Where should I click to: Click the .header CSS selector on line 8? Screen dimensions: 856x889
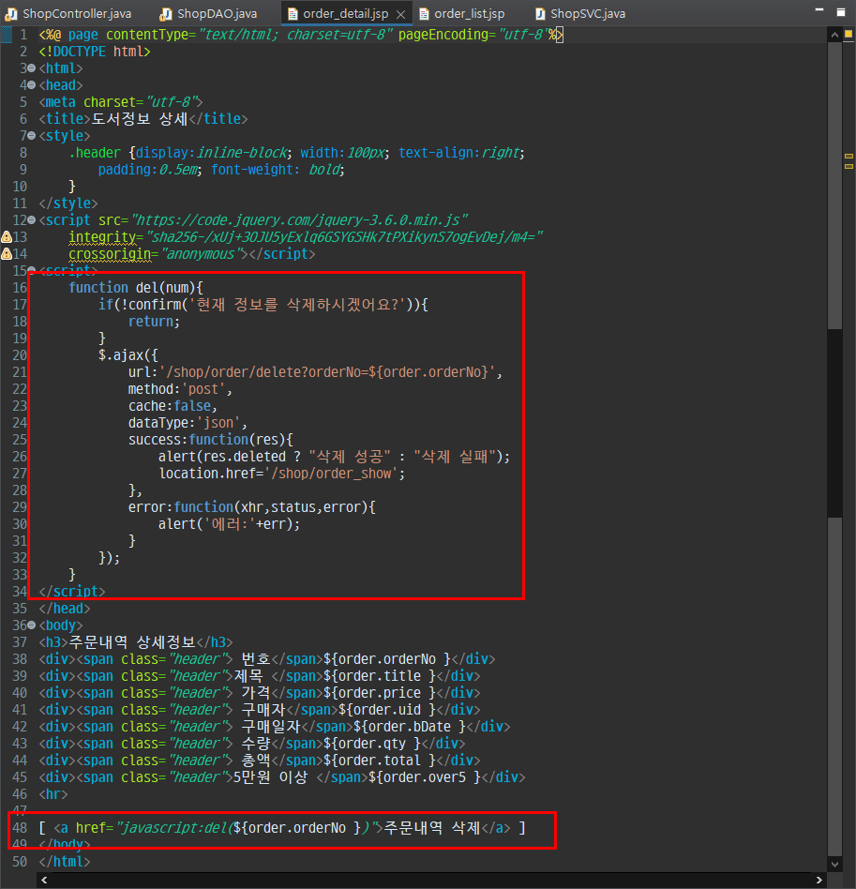tap(95, 153)
